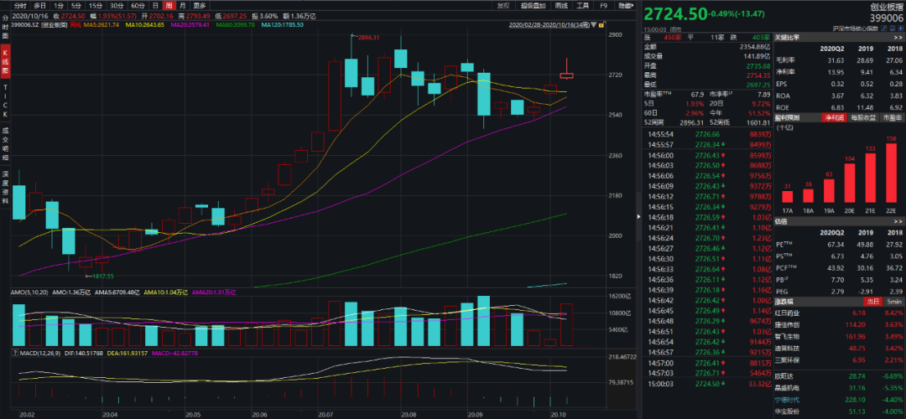Image resolution: width=906 pixels, height=419 pixels.
Task: Switch to 多日 period tab
Action: [40, 5]
